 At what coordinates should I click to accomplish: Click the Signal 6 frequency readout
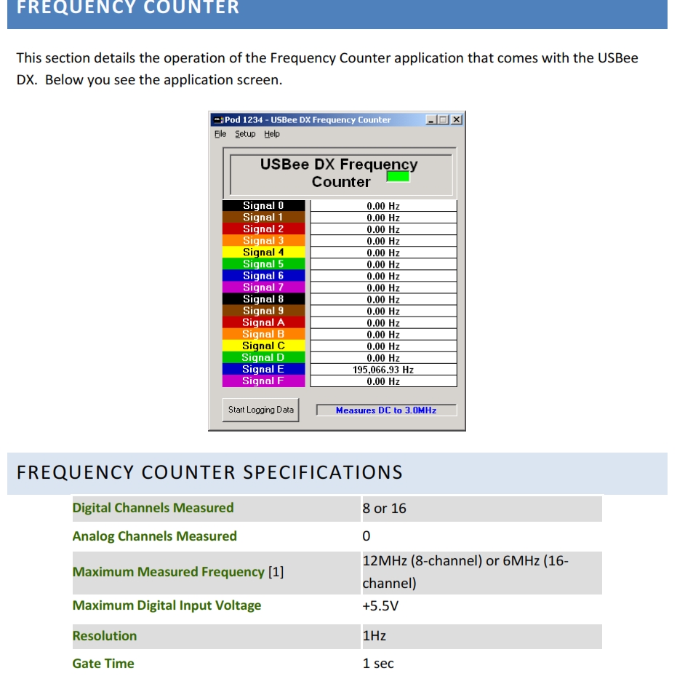click(383, 276)
